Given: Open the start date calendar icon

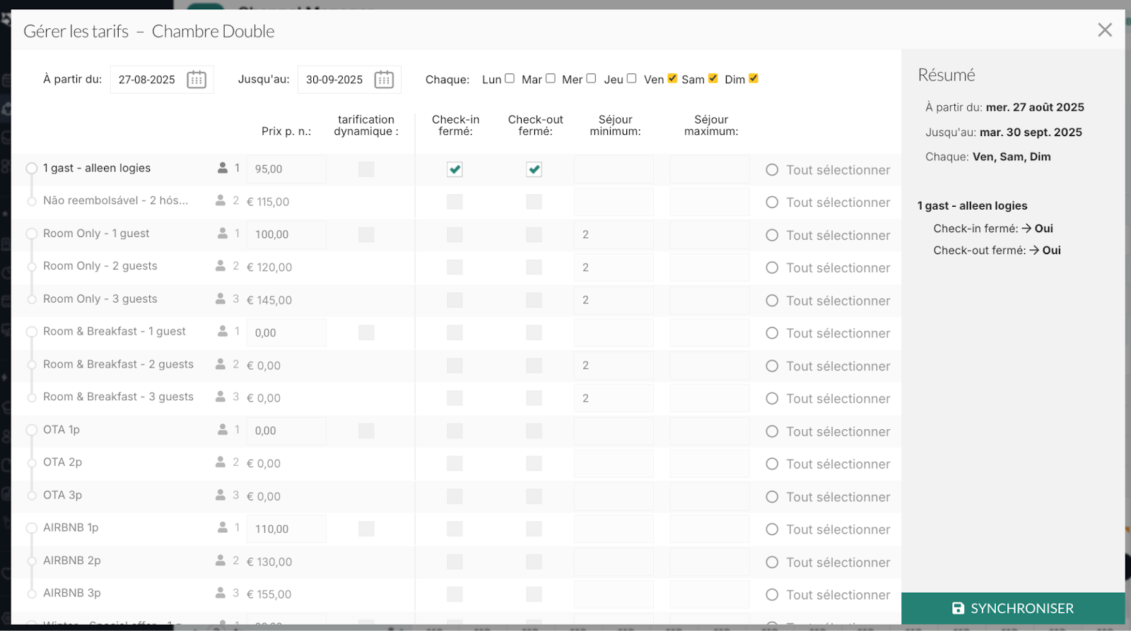Looking at the screenshot, I should (x=197, y=80).
